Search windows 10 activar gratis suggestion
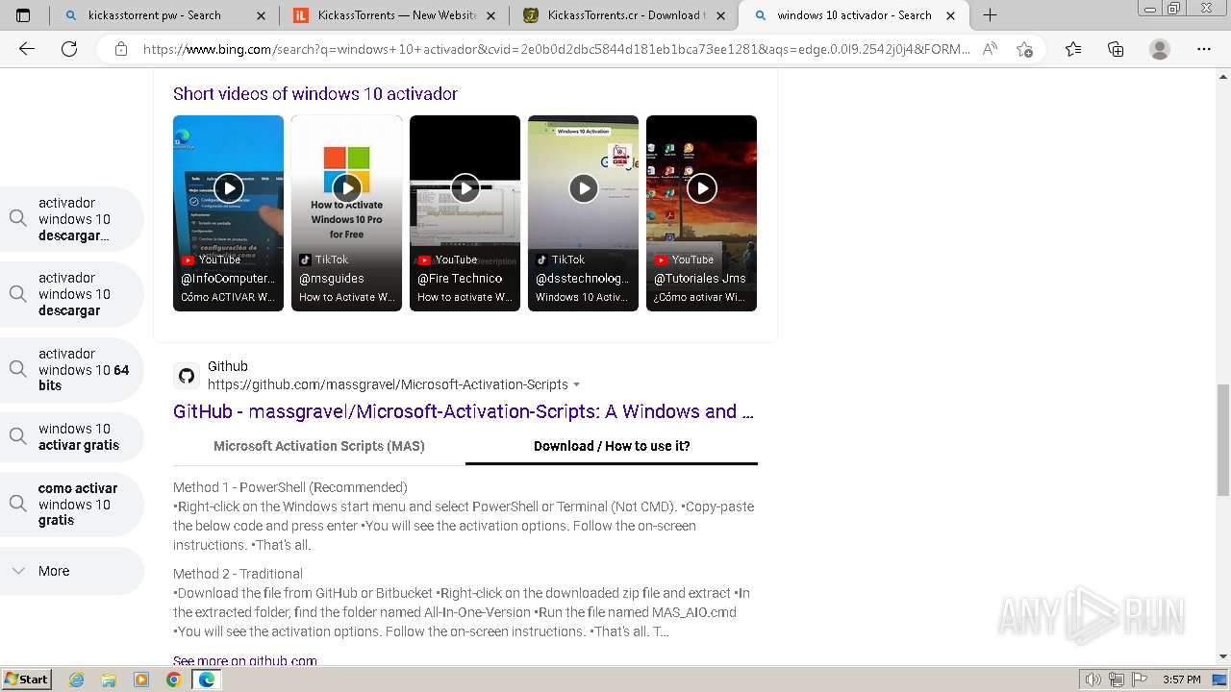This screenshot has height=692, width=1231. tap(72, 436)
